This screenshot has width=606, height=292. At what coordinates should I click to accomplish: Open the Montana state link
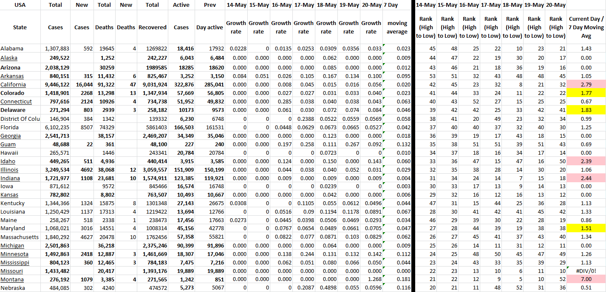[12, 280]
